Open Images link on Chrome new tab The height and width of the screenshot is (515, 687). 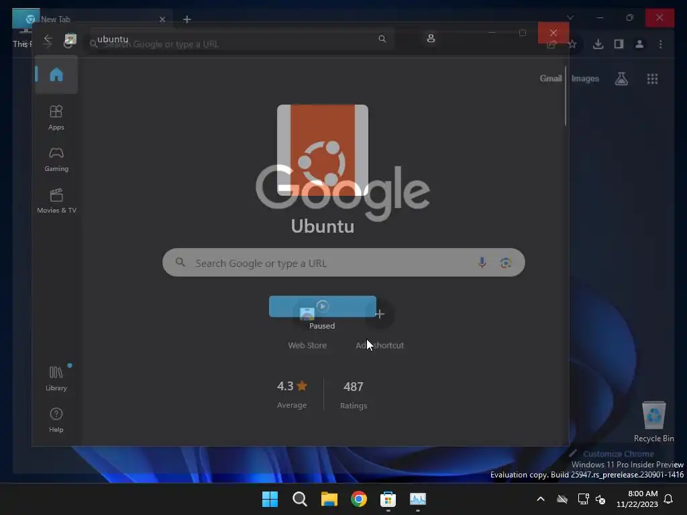coord(585,78)
